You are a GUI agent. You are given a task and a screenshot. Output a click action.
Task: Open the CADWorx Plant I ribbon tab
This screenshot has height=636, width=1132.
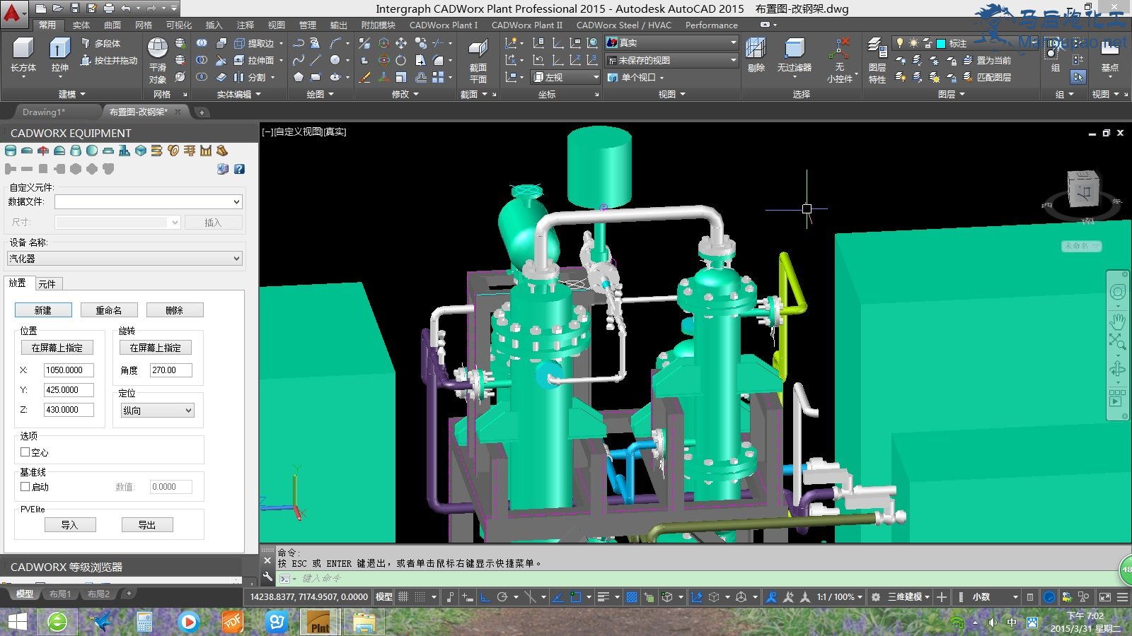pos(444,25)
